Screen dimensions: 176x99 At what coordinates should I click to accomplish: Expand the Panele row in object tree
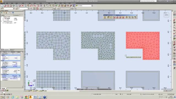coord(3,18)
